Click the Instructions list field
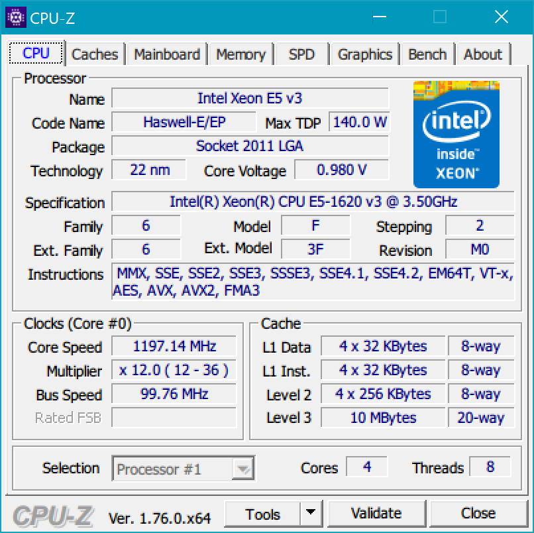 (x=314, y=281)
